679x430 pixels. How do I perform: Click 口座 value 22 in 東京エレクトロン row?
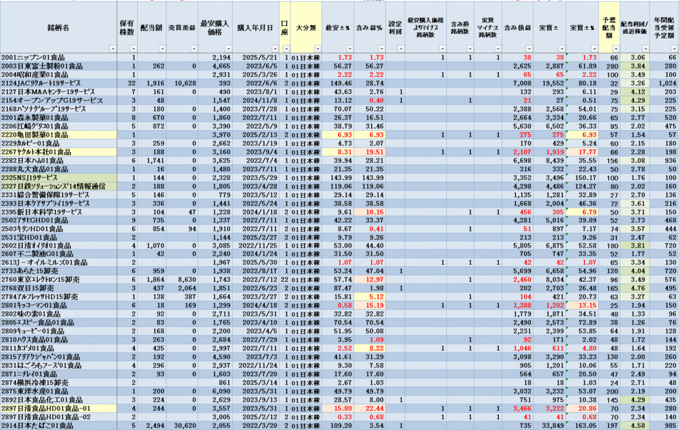(x=284, y=279)
